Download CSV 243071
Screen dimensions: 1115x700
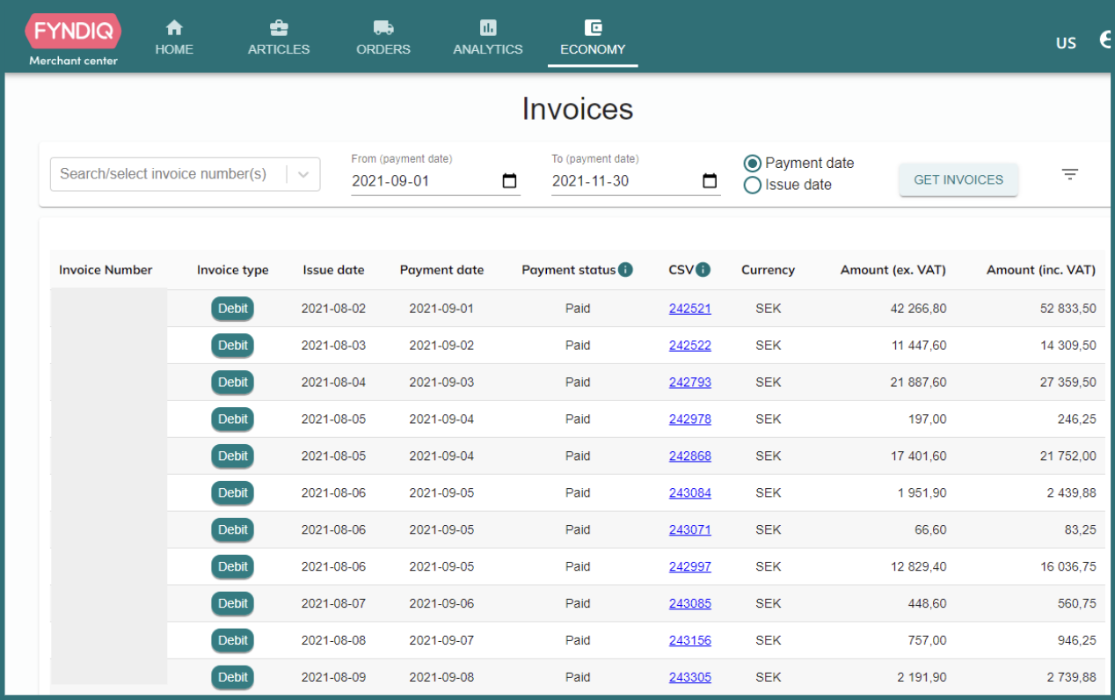pyautogui.click(x=690, y=530)
